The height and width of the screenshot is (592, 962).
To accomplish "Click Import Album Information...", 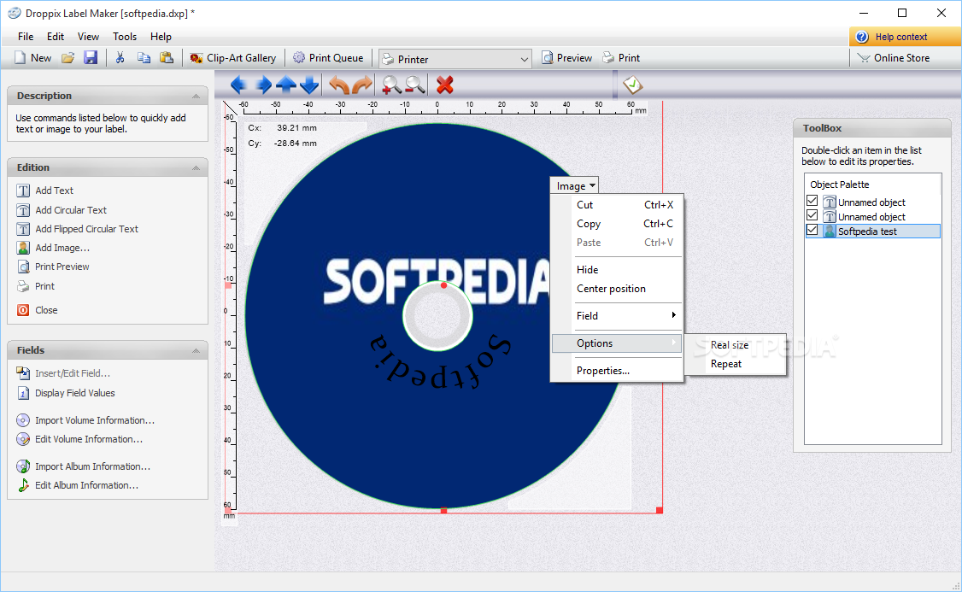I will pos(84,467).
